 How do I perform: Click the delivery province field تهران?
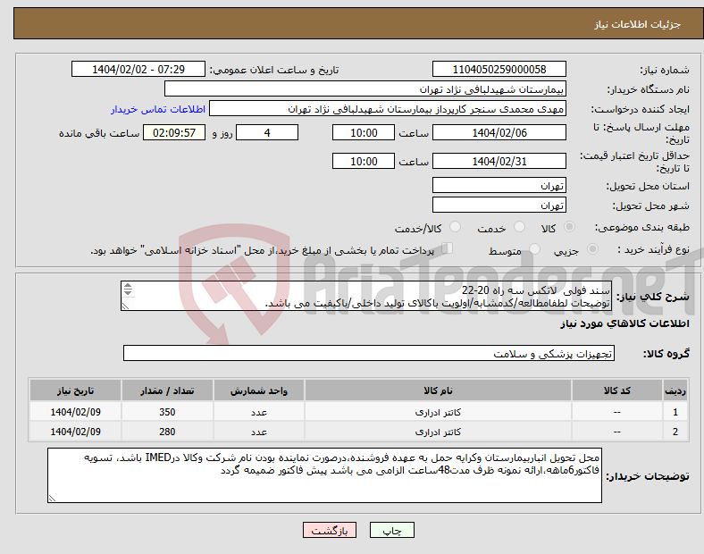pos(499,185)
